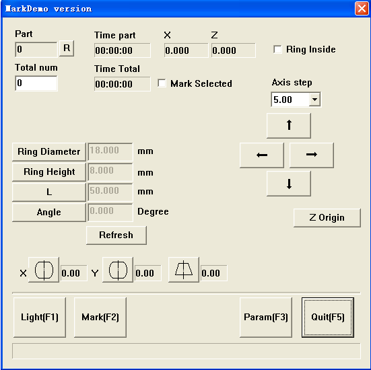Click the Total num input field
371x370 pixels.
(36, 83)
